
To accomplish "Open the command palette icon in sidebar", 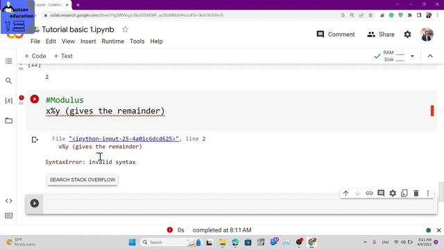I will pos(9,216).
